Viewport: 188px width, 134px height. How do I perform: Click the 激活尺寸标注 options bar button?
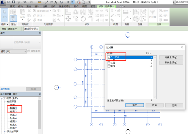31,29
